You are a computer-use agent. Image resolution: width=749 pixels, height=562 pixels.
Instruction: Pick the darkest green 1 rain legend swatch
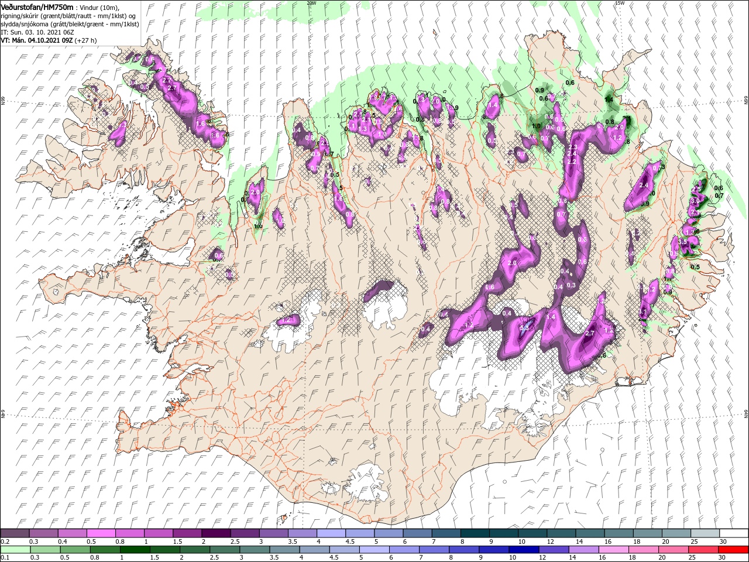tap(135, 550)
